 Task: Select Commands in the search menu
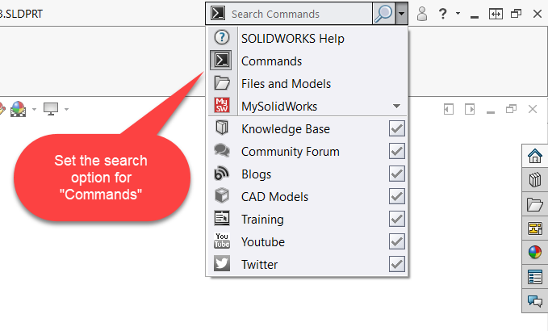(271, 61)
